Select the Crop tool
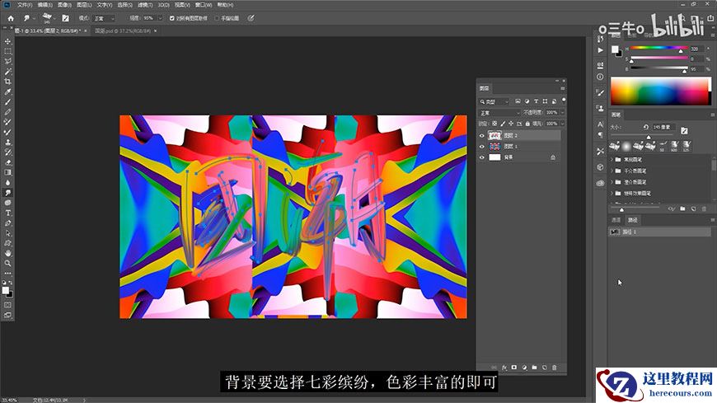The height and width of the screenshot is (403, 717). tap(7, 82)
